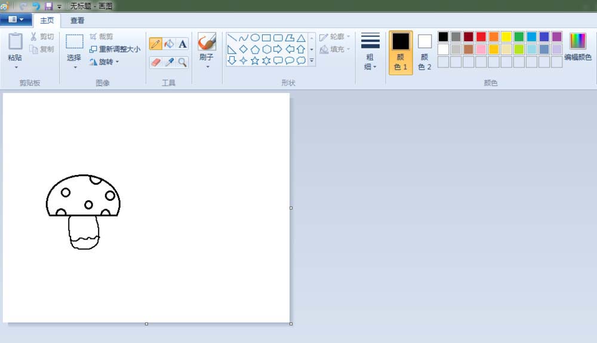
Task: Click the Copy button
Action: (x=42, y=49)
